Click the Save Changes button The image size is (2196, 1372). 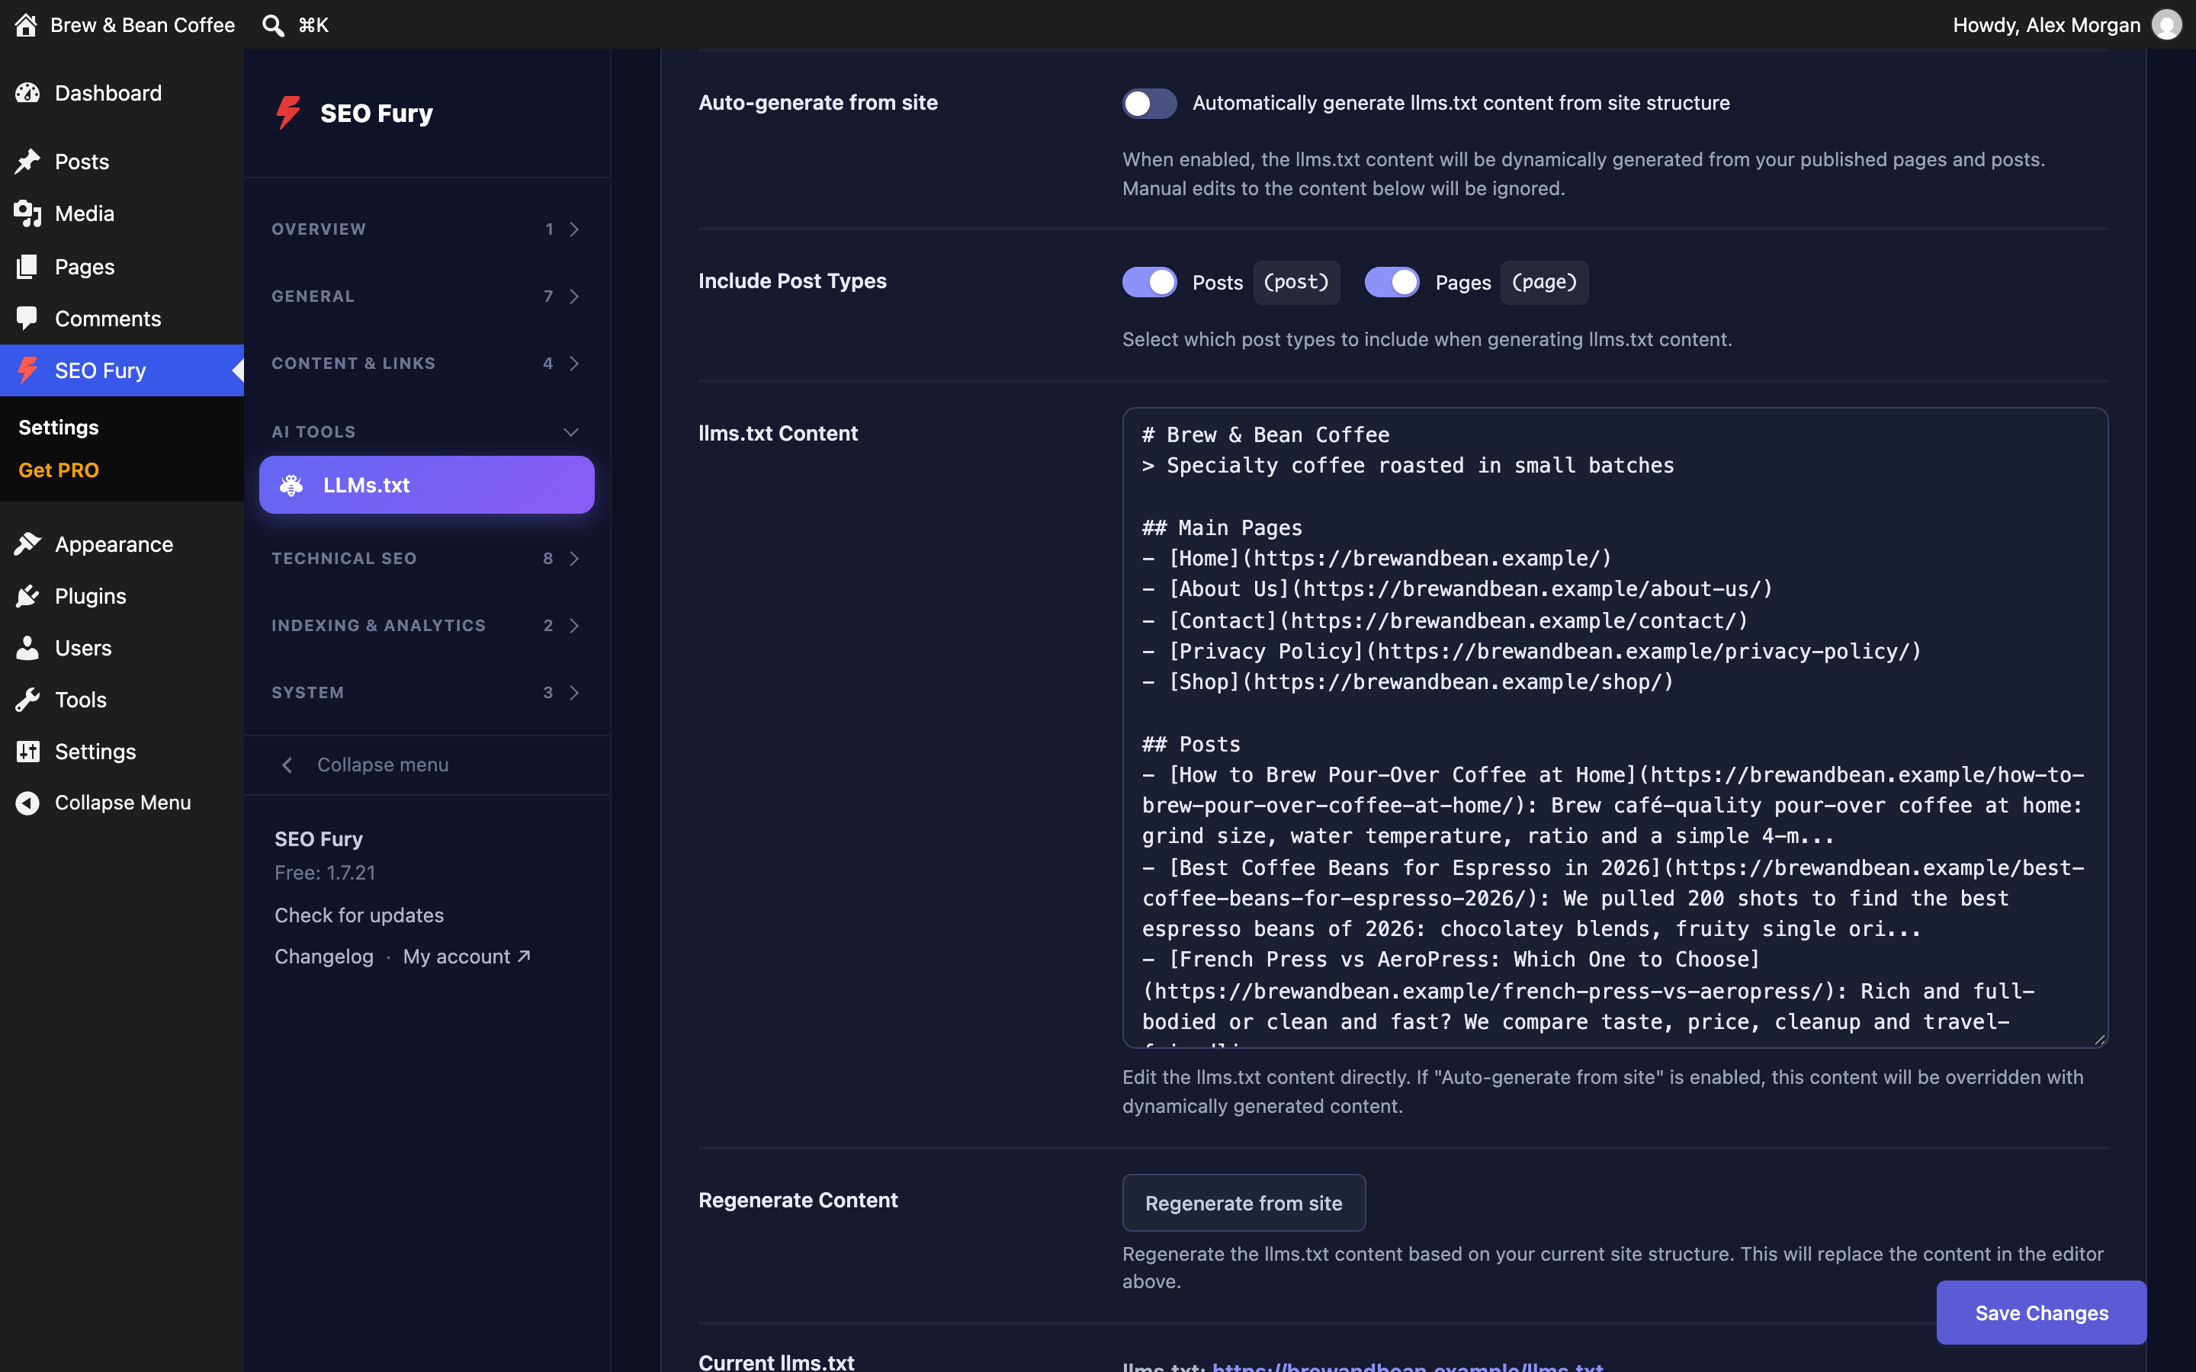(x=2040, y=1312)
